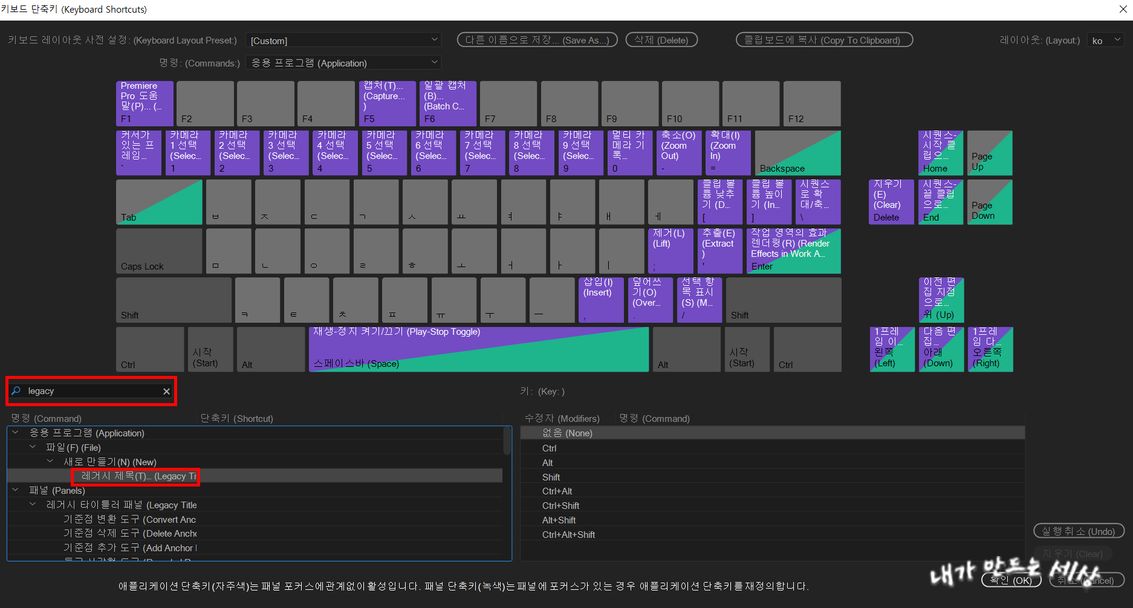Viewport: 1133px width, 608px height.
Task: Clear the legacy search with the X icon
Action: click(166, 392)
